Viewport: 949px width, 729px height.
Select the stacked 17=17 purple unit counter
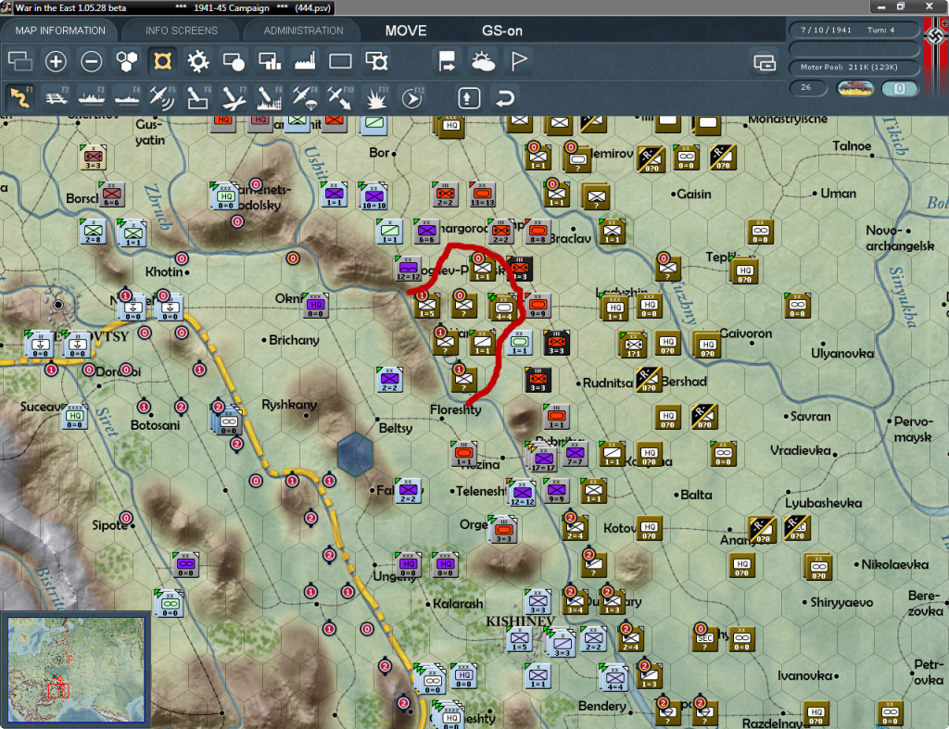543,459
